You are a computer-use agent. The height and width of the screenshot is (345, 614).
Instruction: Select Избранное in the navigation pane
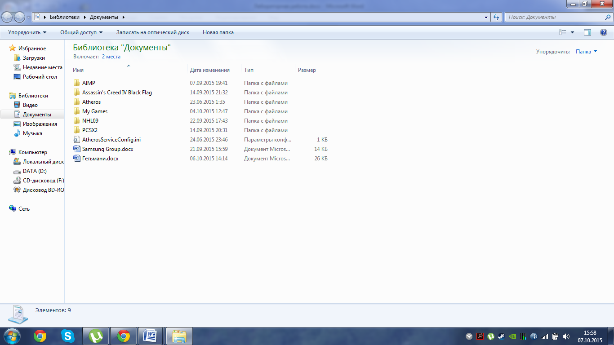32,49
